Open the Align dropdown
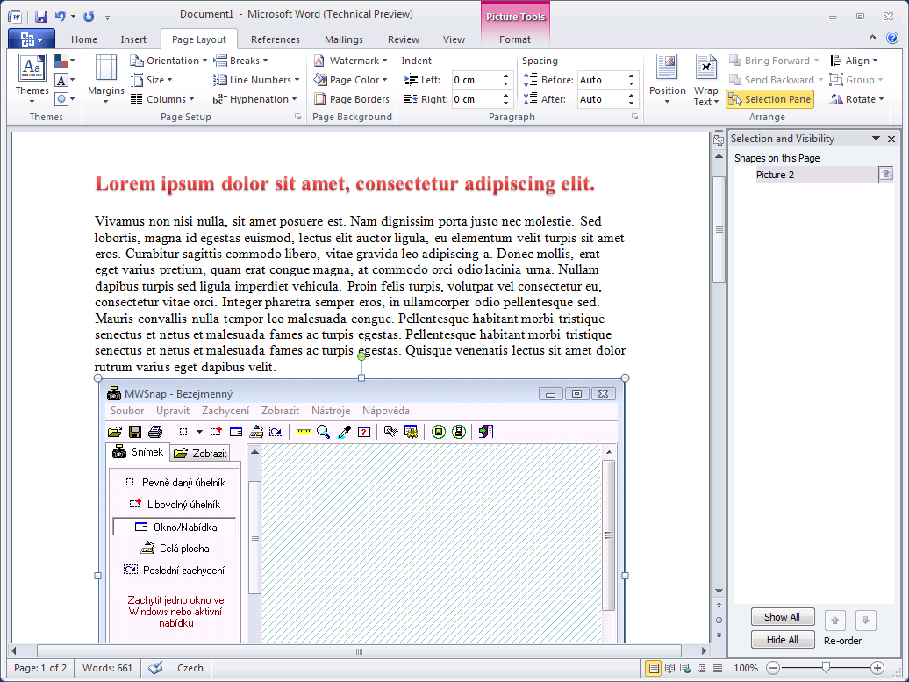909x682 pixels. coord(854,61)
